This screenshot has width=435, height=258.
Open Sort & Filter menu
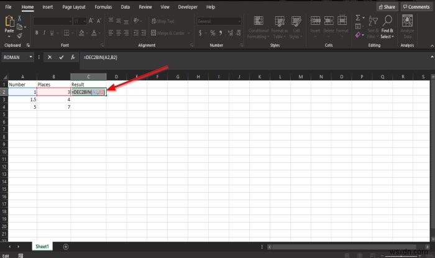[373, 27]
